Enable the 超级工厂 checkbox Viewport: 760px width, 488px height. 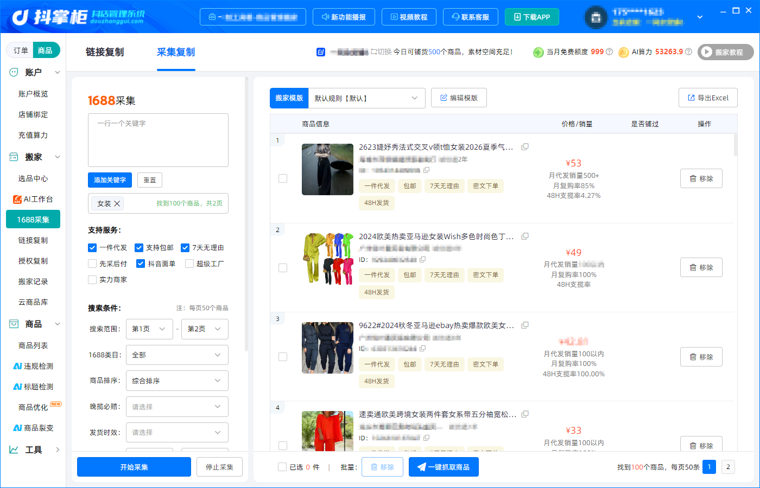(x=189, y=264)
